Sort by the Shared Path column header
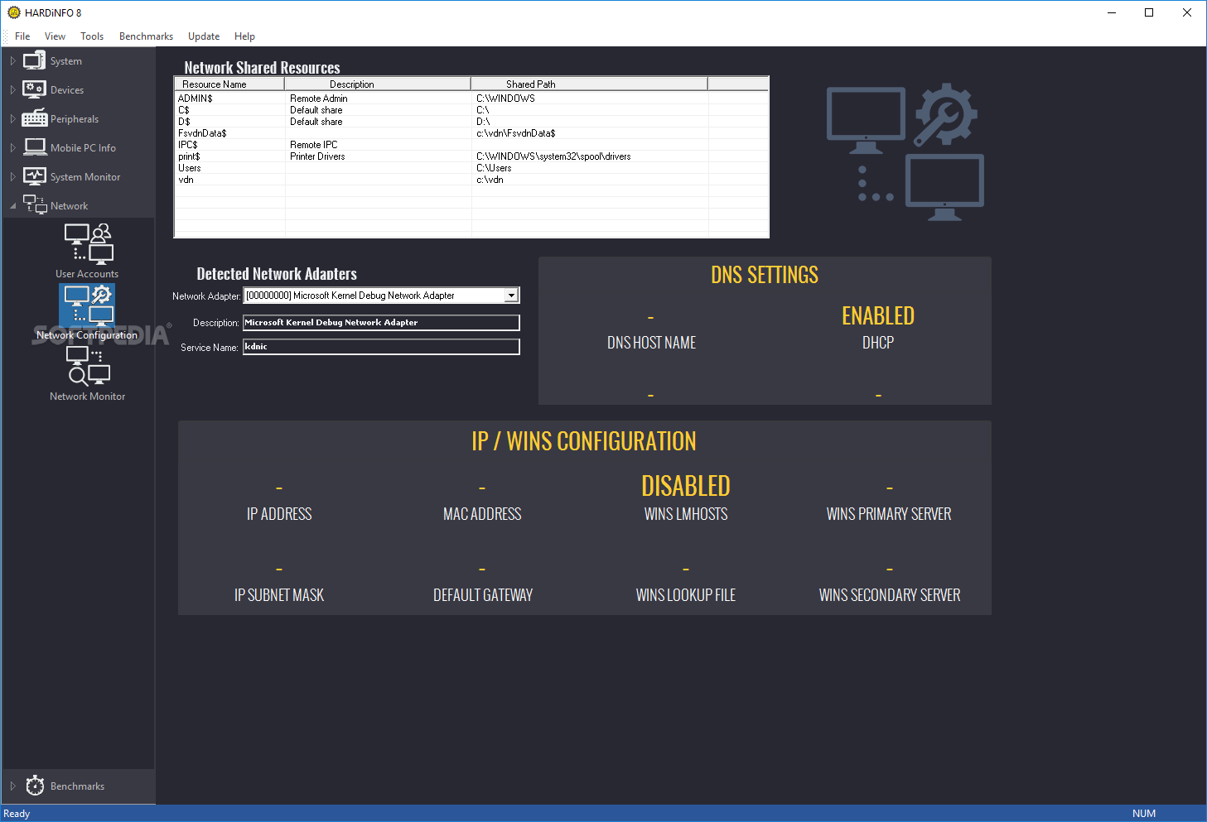Viewport: 1207px width, 822px height. click(589, 84)
